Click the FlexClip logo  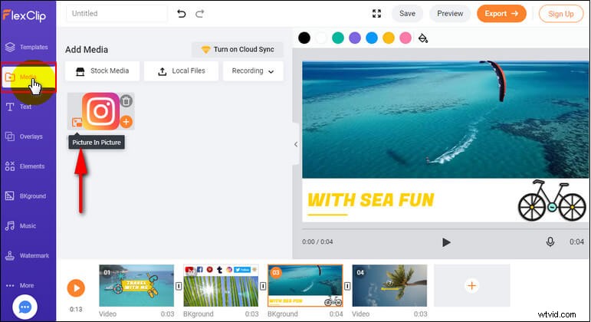click(x=24, y=15)
